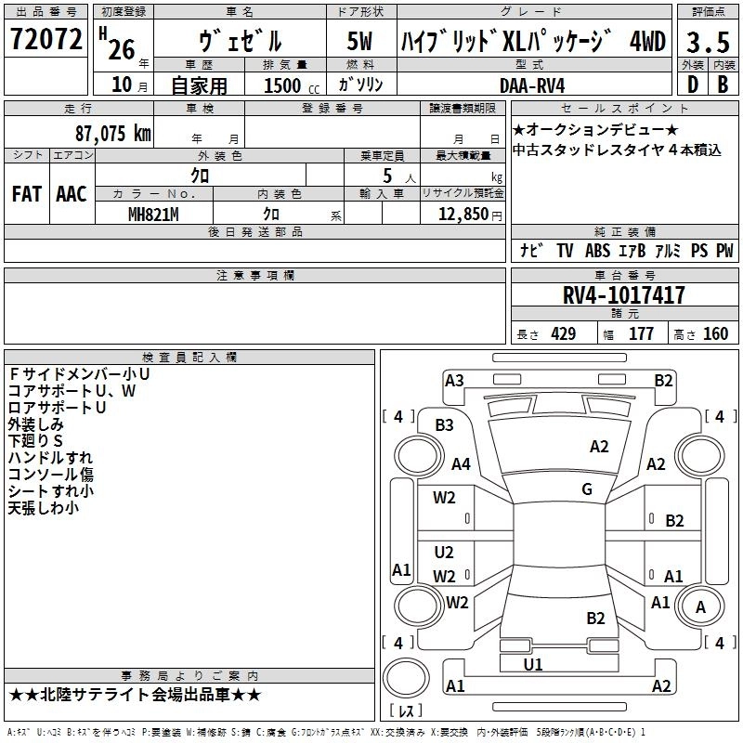Image resolution: width=743 pixels, height=743 pixels.
Task: Select the mileage value 87,075 km
Action: click(x=106, y=133)
